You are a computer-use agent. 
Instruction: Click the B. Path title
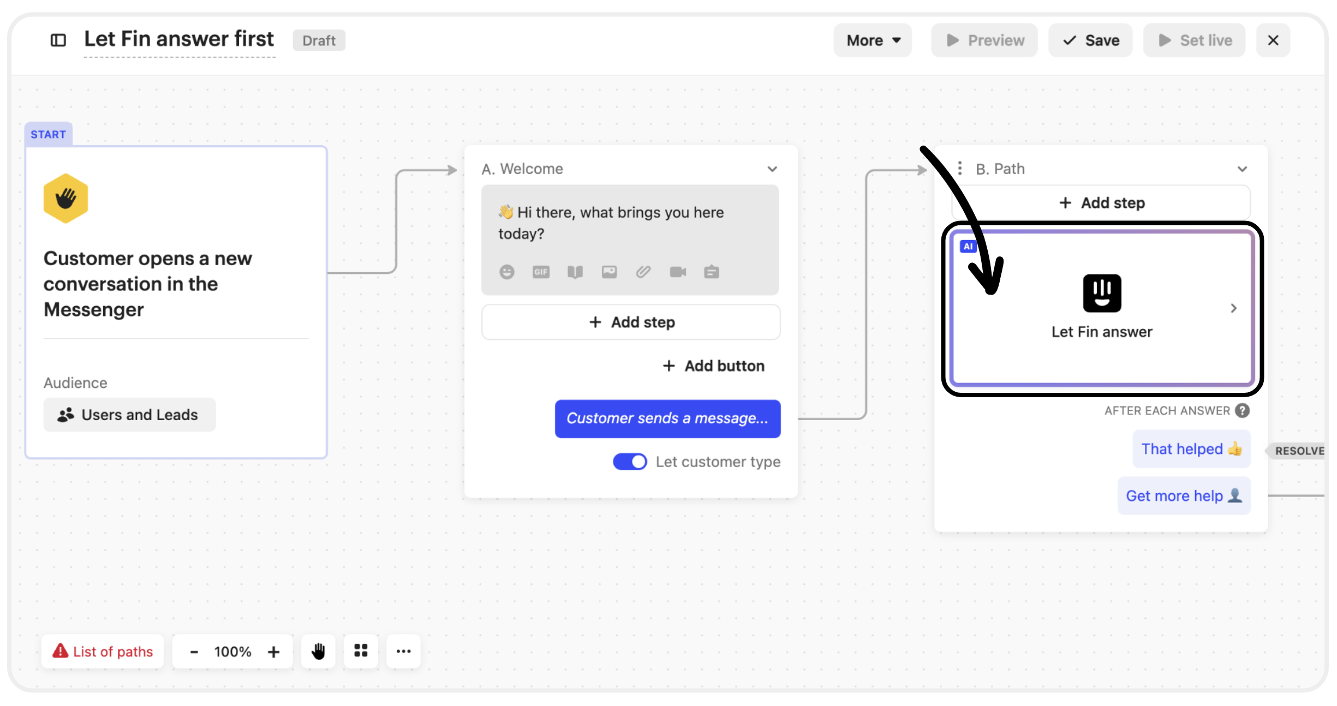pos(1000,169)
